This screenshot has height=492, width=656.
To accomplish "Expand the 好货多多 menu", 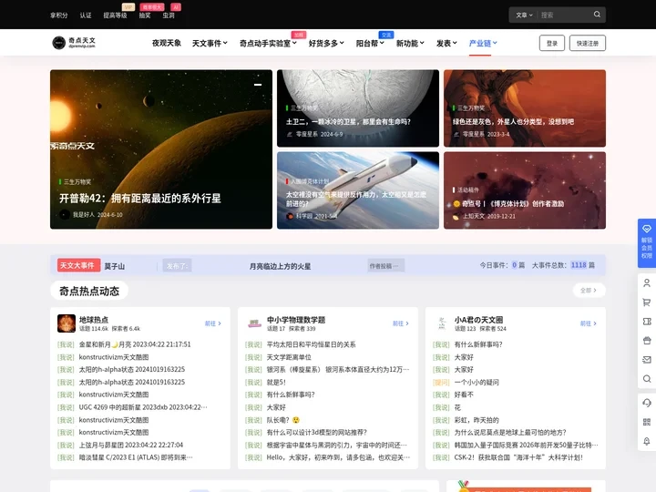I will (326, 43).
